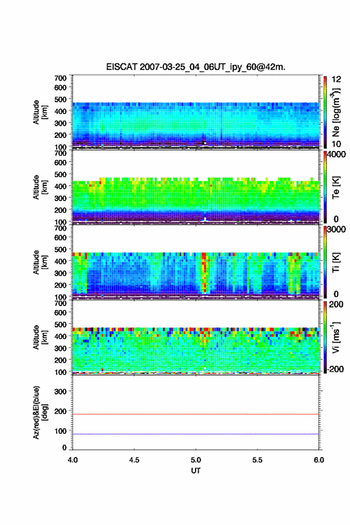Click the Az(red)&El(blue) axis label
The height and width of the screenshot is (525, 350).
tap(40, 412)
